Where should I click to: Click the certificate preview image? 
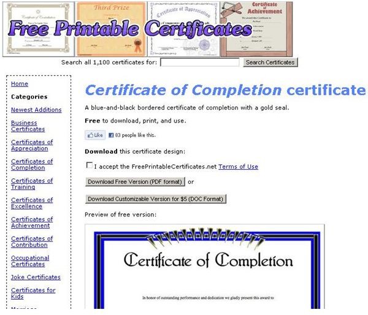pos(205,267)
